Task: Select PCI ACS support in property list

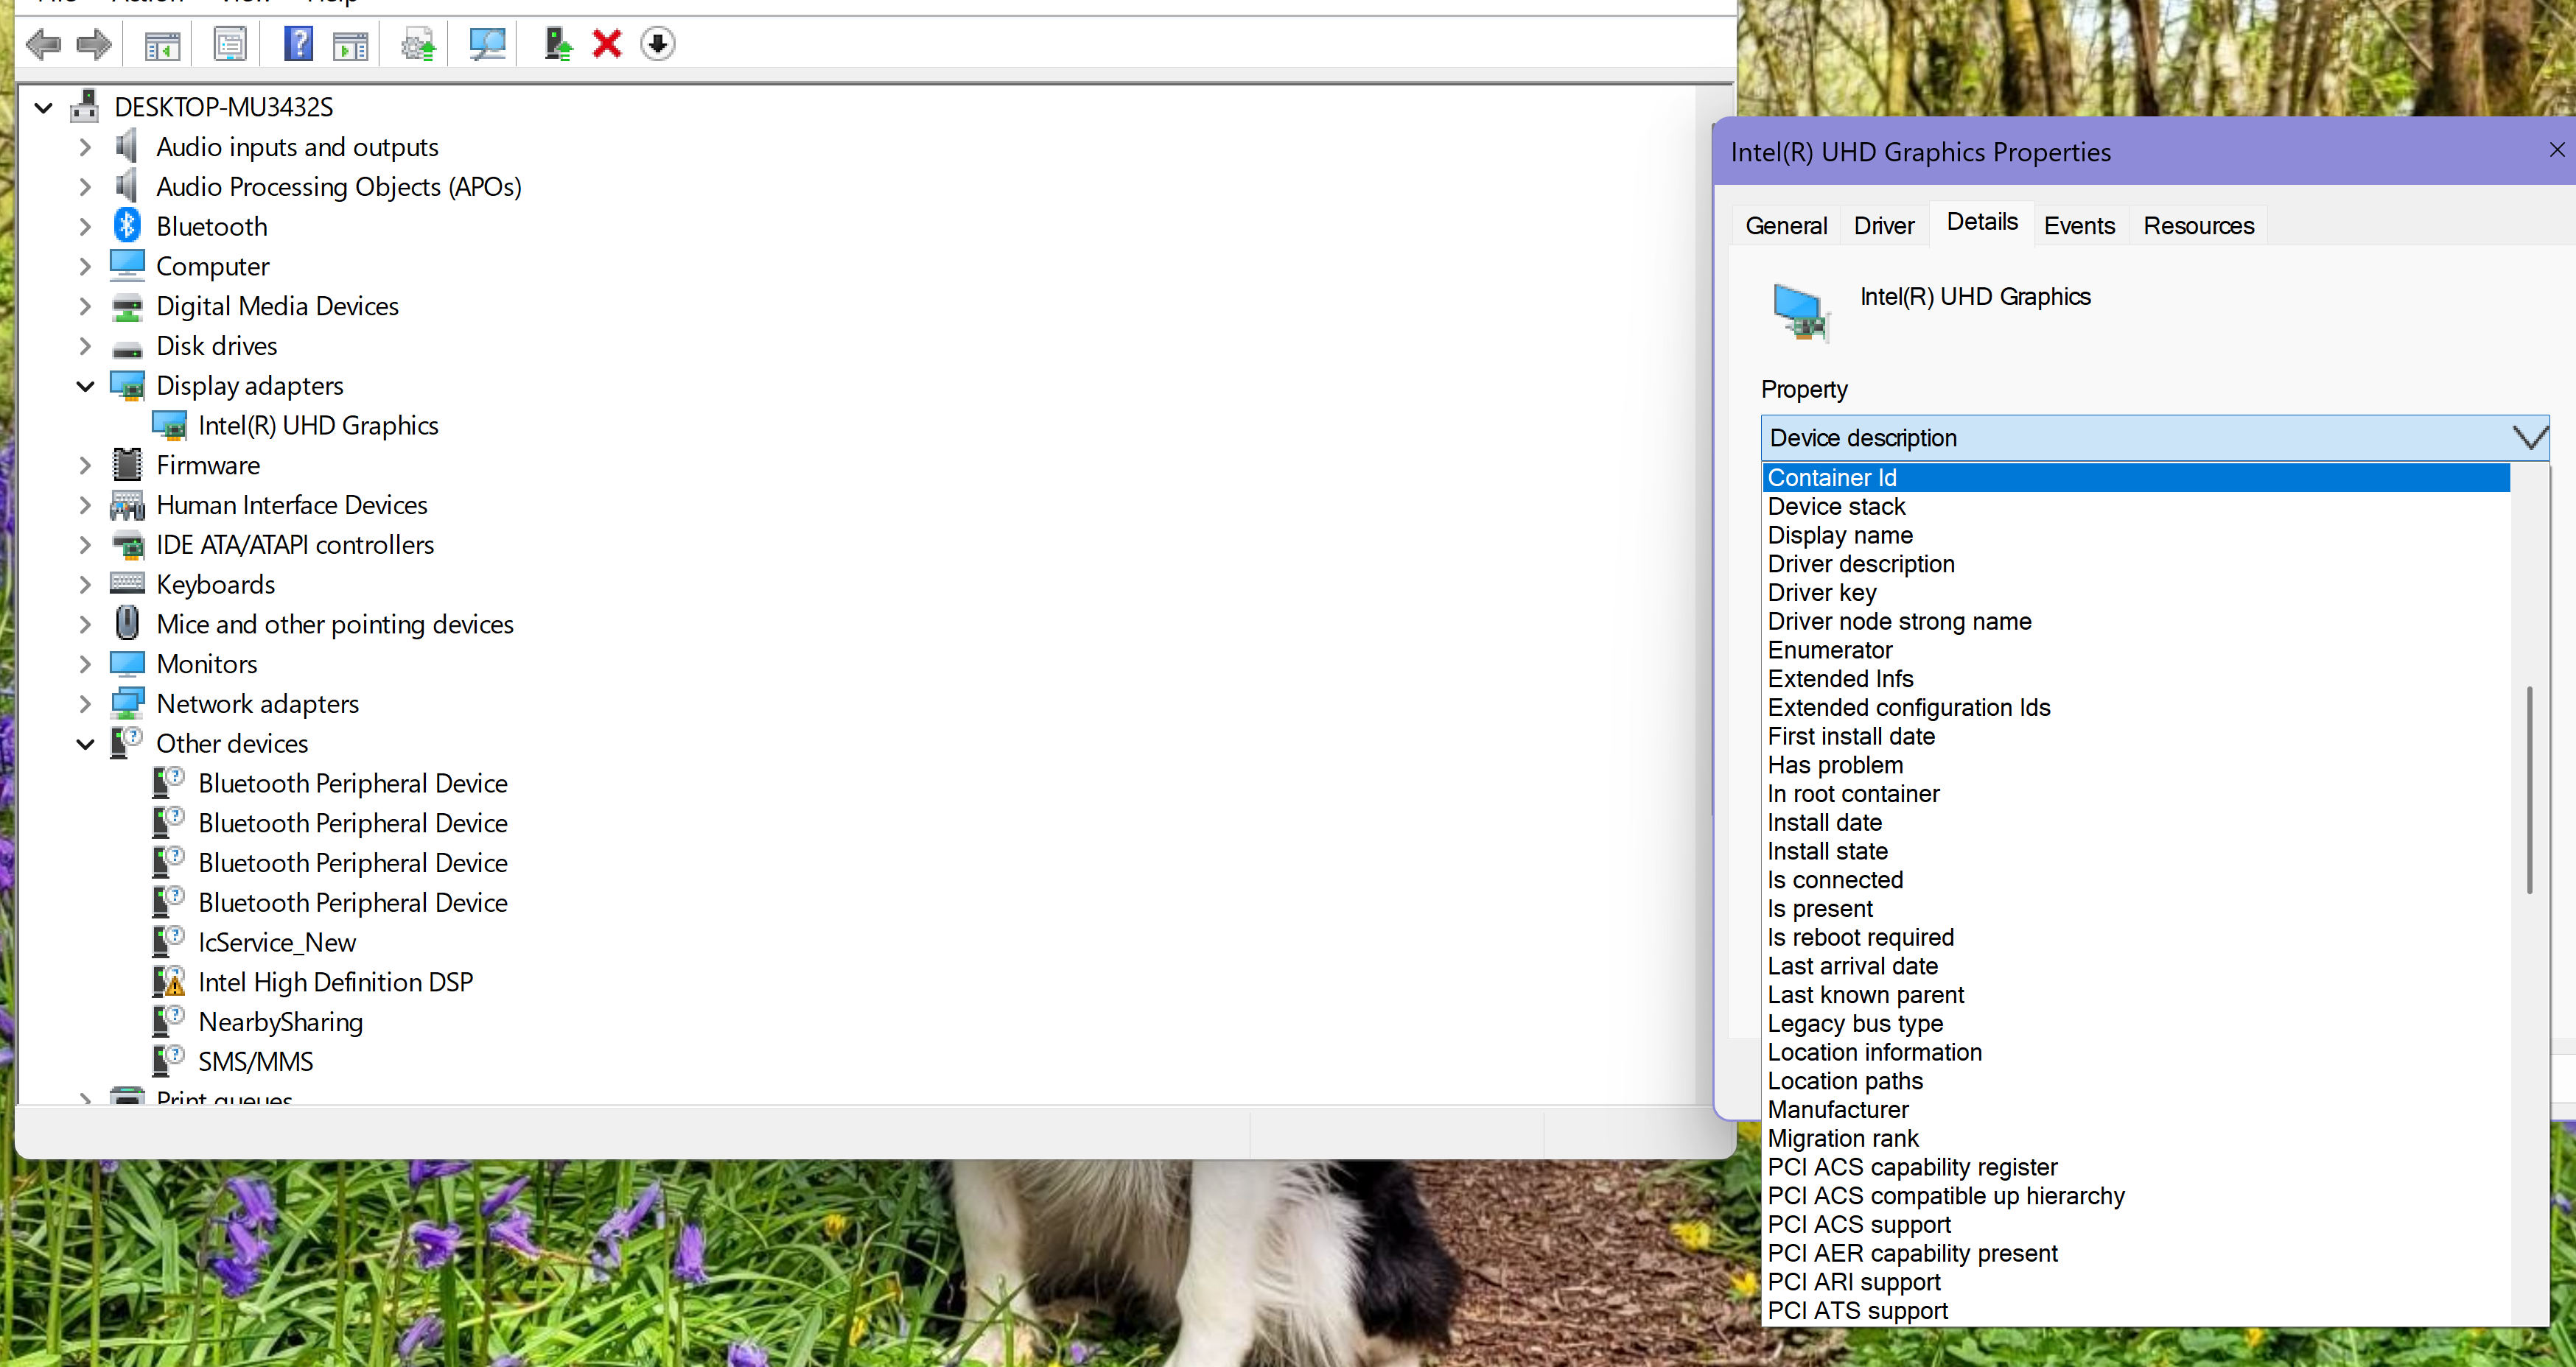Action: (x=2135, y=1224)
